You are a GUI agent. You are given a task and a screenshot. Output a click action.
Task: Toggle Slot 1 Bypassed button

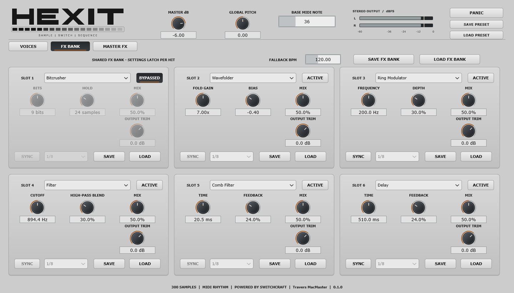(150, 78)
